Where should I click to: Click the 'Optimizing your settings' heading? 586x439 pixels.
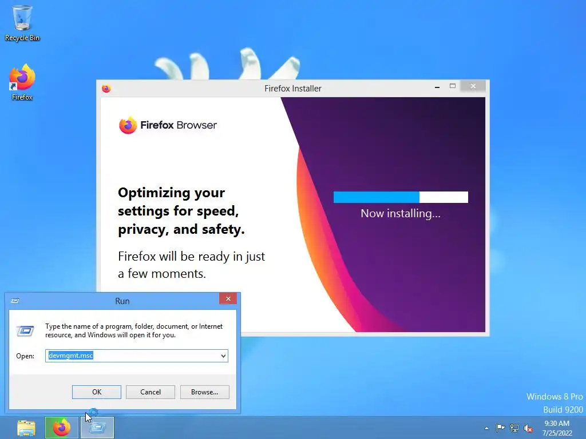(181, 211)
